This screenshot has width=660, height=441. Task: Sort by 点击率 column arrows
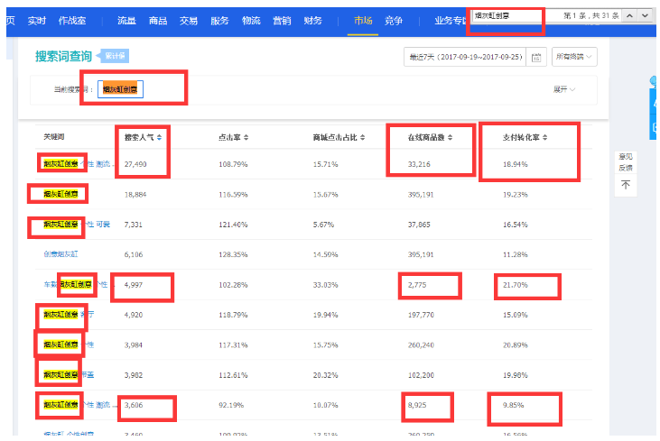click(246, 137)
